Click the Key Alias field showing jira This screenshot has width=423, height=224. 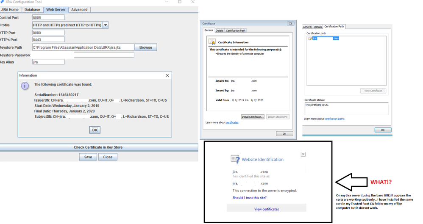(48, 62)
